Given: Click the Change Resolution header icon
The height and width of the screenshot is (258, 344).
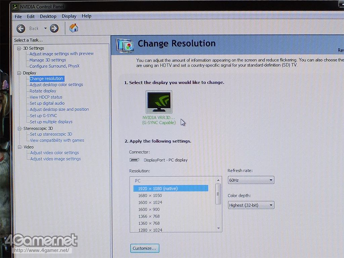Looking at the screenshot, I should (x=125, y=45).
